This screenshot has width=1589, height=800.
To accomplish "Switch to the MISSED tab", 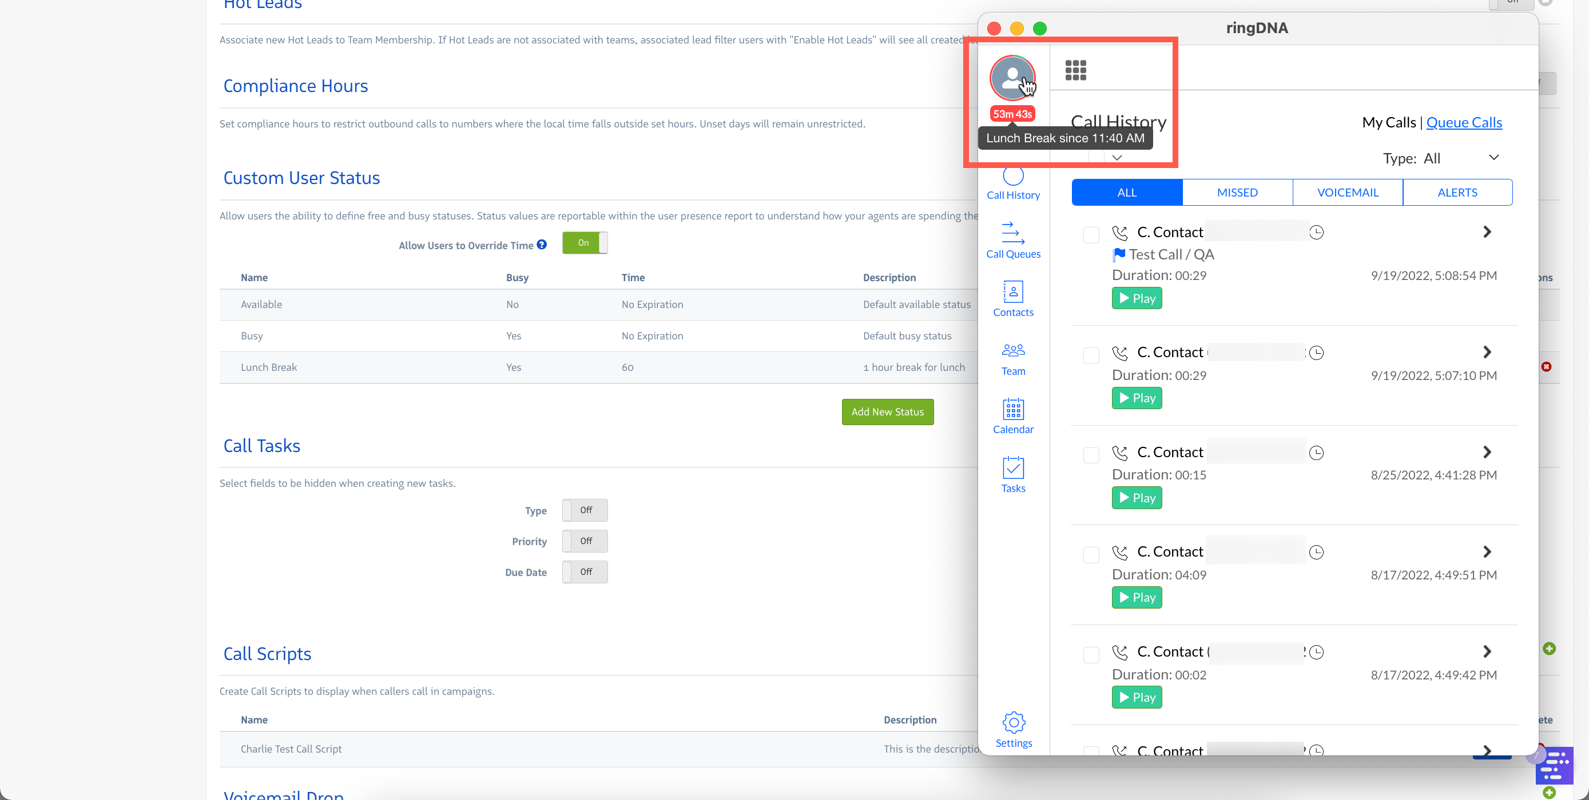I will tap(1237, 193).
